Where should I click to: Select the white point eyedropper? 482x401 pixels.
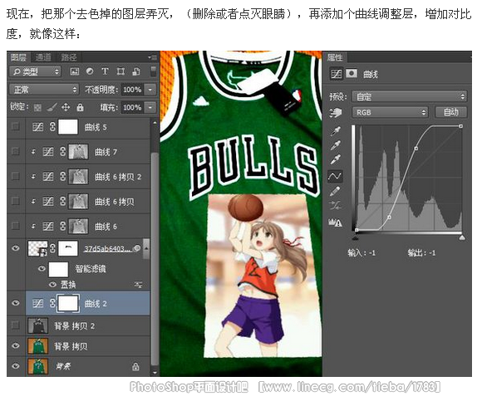(335, 159)
